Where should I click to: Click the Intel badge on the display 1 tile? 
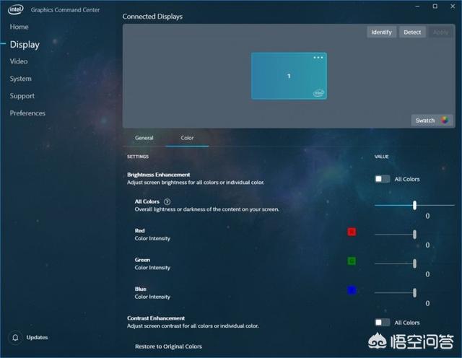point(318,93)
